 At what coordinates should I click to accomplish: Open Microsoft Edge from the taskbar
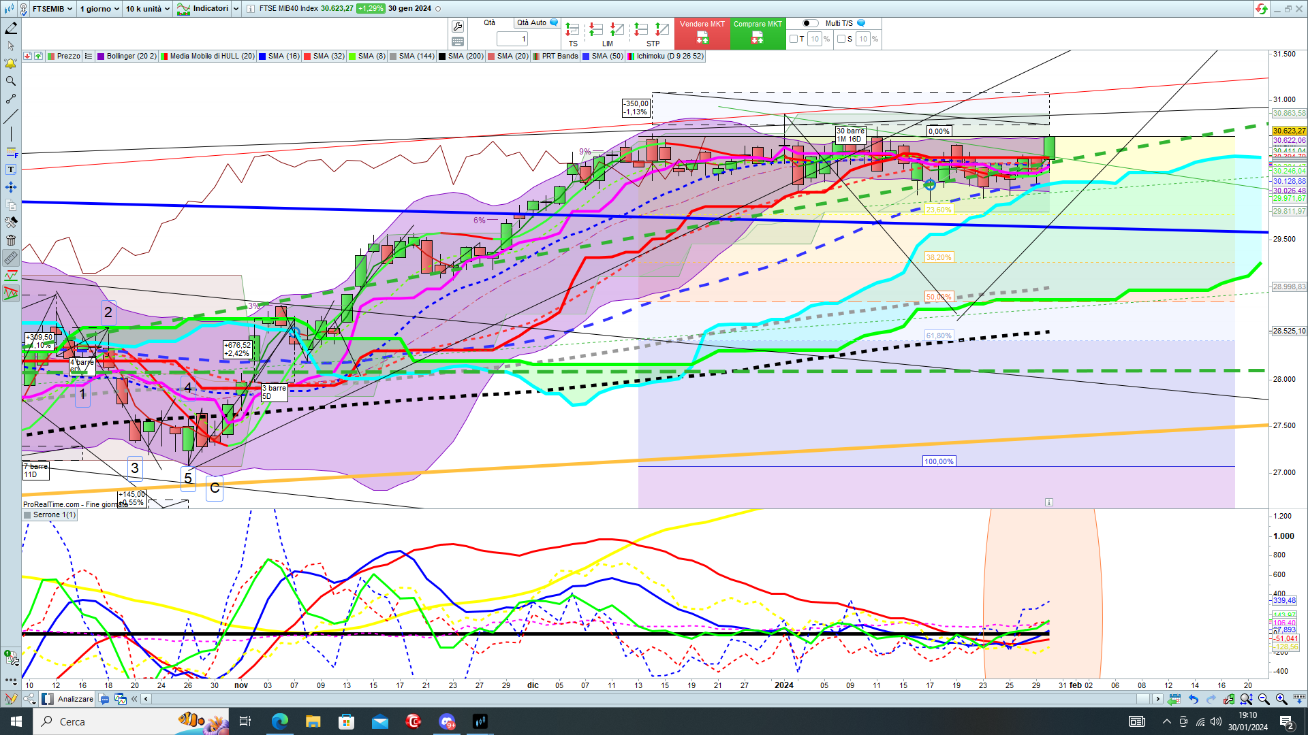click(279, 721)
